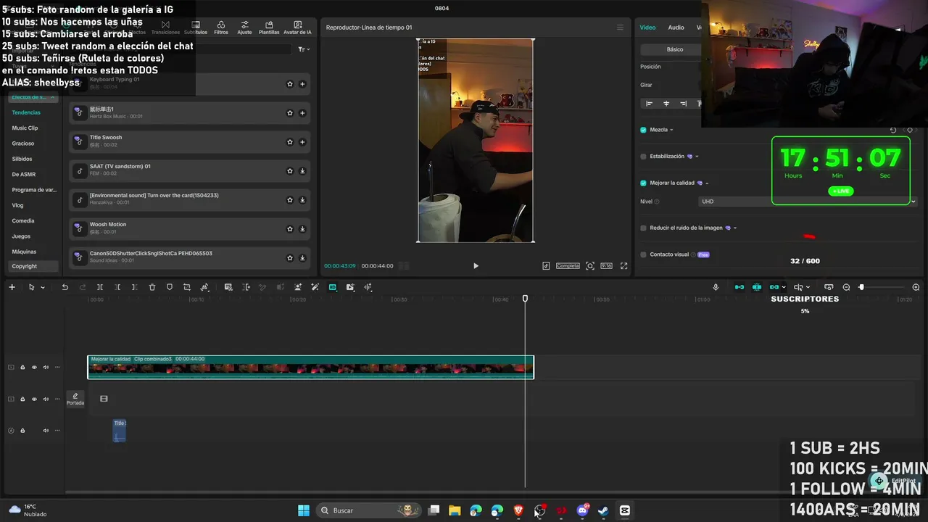The height and width of the screenshot is (522, 928).
Task: Switch to the Audio tab in inspector
Action: 676,28
